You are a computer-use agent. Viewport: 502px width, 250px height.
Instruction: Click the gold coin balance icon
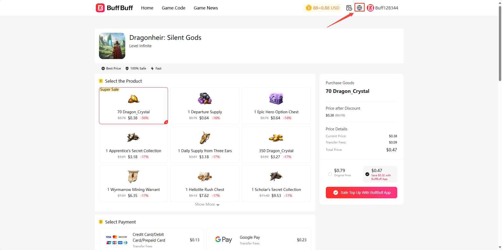(309, 8)
